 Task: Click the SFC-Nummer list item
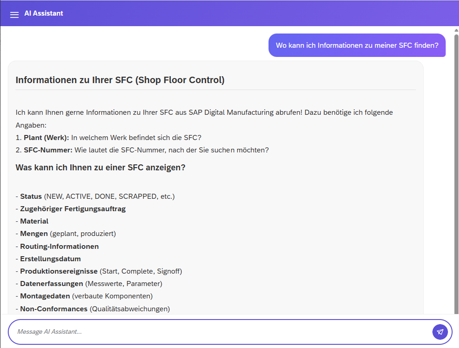[x=142, y=150]
